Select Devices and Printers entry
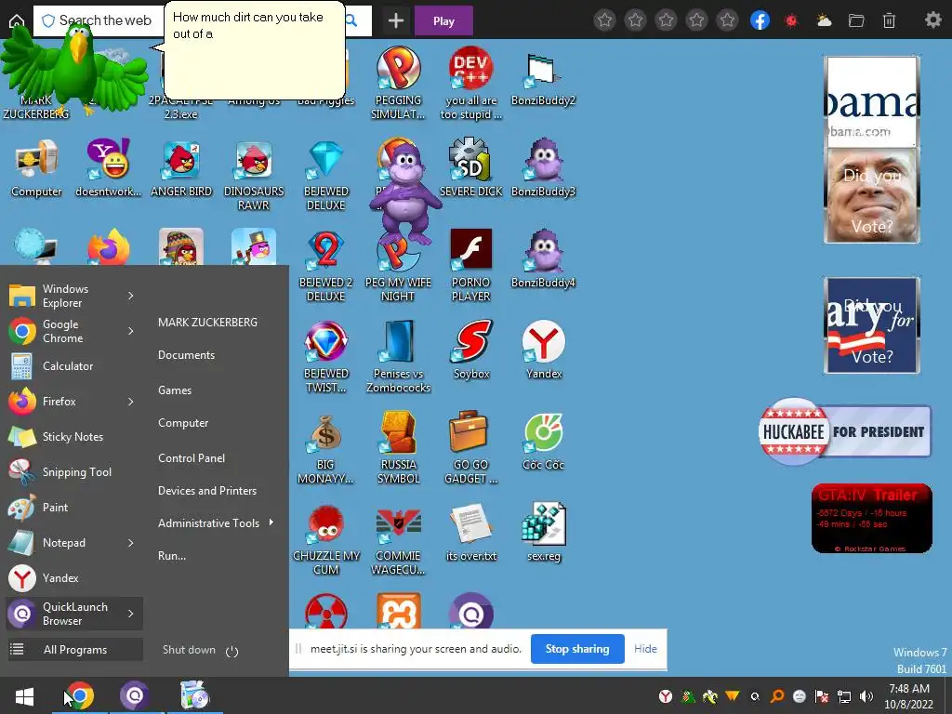 207,491
